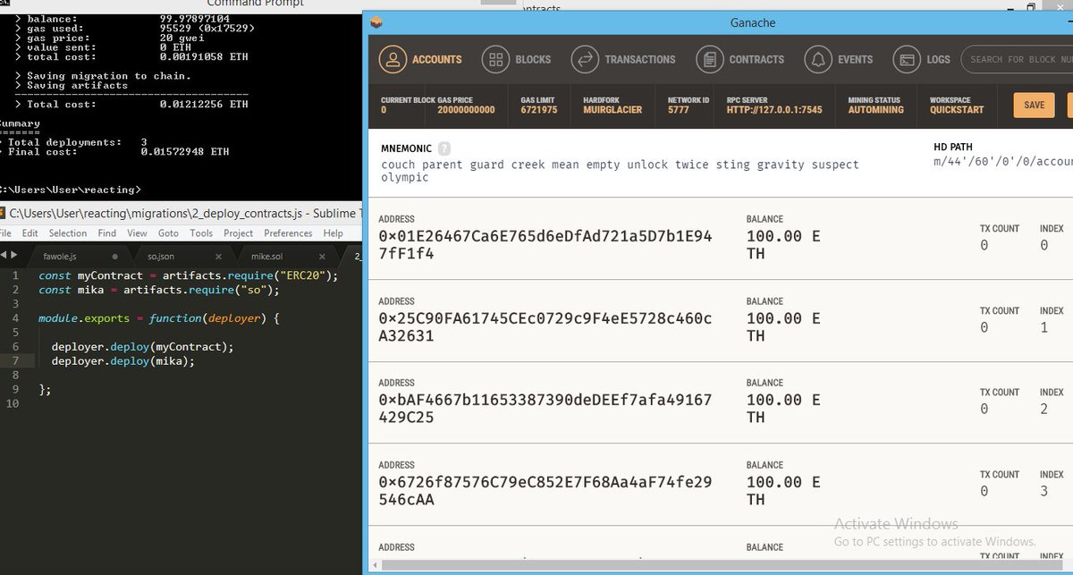This screenshot has width=1073, height=575.
Task: Click the mnemonic help question mark icon
Action: (x=444, y=148)
